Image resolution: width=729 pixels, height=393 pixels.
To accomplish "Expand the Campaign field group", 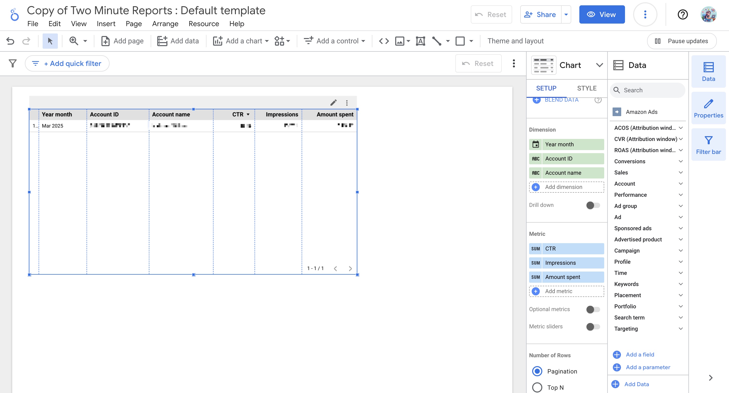I will click(x=681, y=251).
